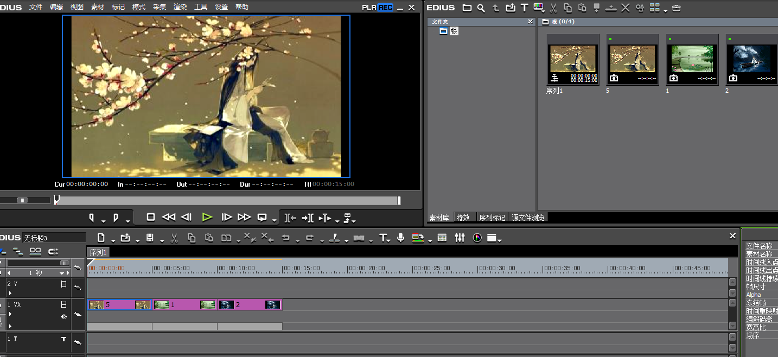Viewport: 778px width, 357px height.
Task: Open the Audio Mixer sliders icon
Action: pos(460,238)
